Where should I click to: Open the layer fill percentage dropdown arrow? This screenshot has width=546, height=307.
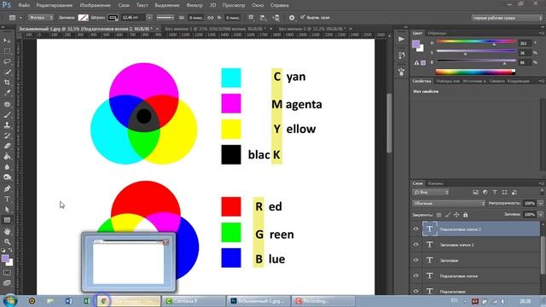coord(540,215)
